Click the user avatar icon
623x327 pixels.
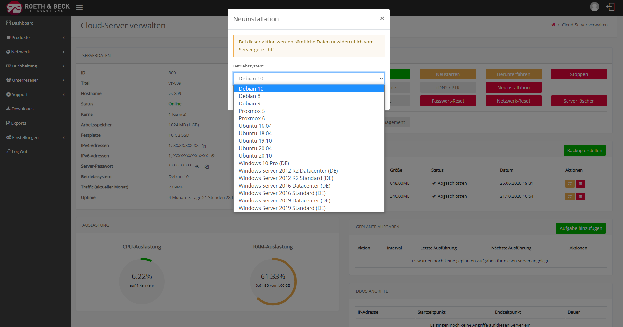click(594, 7)
